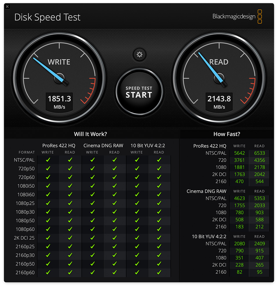Click the Disk Speed Test title text
Image resolution: width=278 pixels, height=287 pixels.
(47, 17)
